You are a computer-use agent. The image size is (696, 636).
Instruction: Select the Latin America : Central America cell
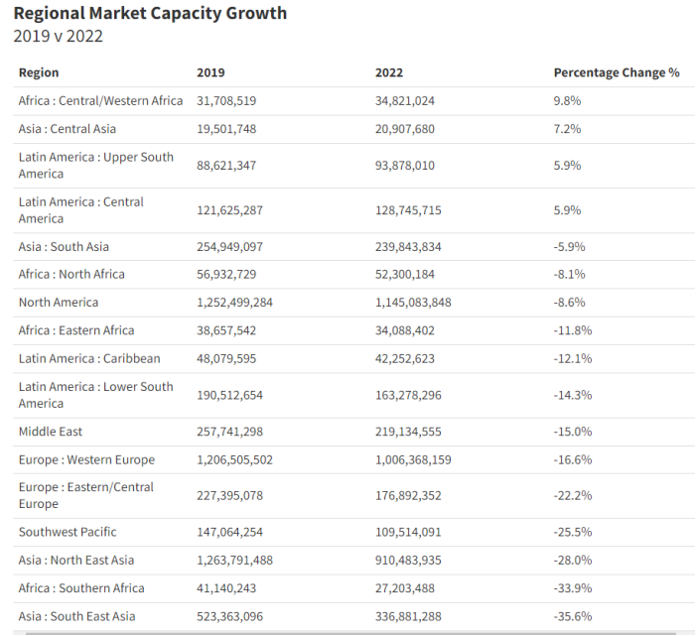pos(80,209)
